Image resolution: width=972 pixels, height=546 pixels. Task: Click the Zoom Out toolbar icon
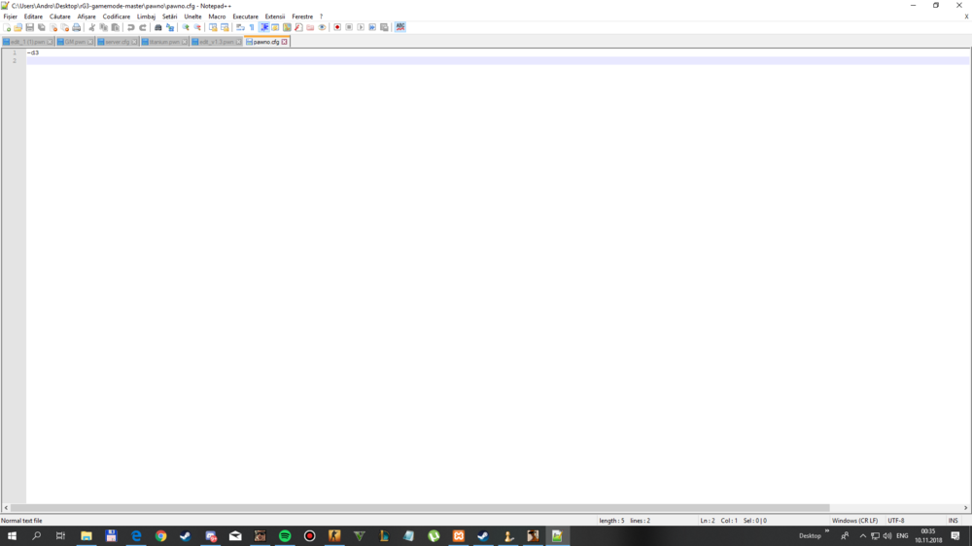(197, 27)
